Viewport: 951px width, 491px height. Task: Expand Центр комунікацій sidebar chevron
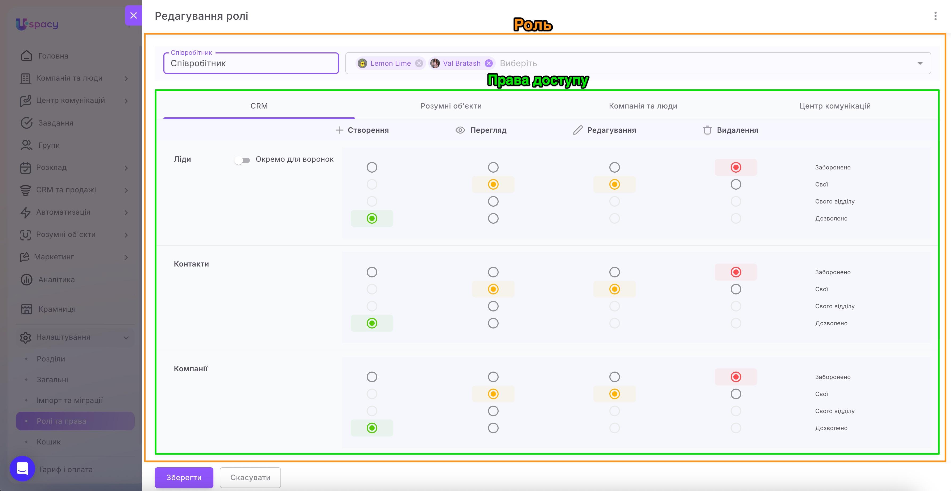pyautogui.click(x=126, y=101)
